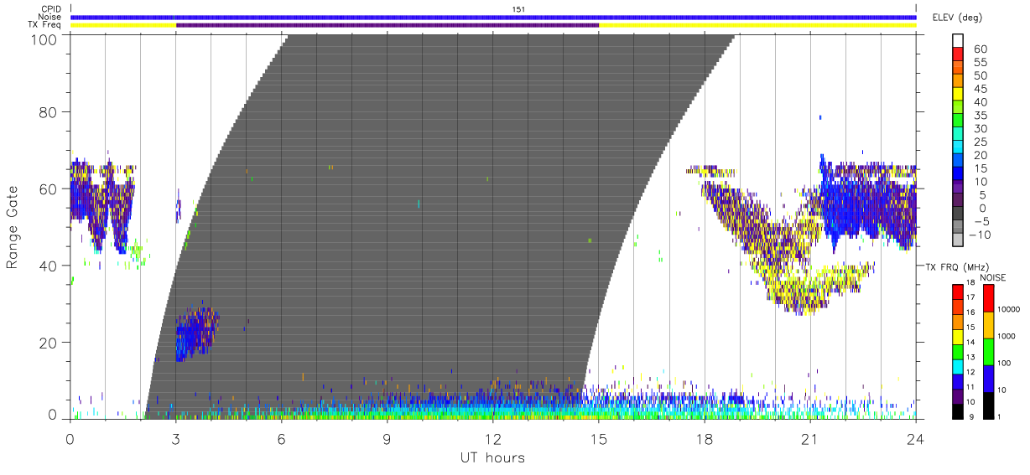Click the Noise label above the plot

pos(50,17)
